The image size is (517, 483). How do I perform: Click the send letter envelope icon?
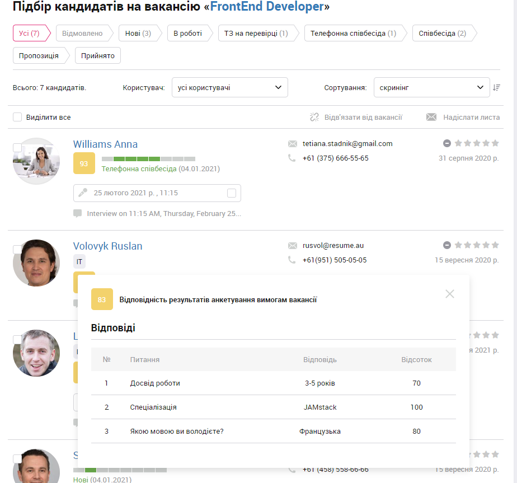431,117
